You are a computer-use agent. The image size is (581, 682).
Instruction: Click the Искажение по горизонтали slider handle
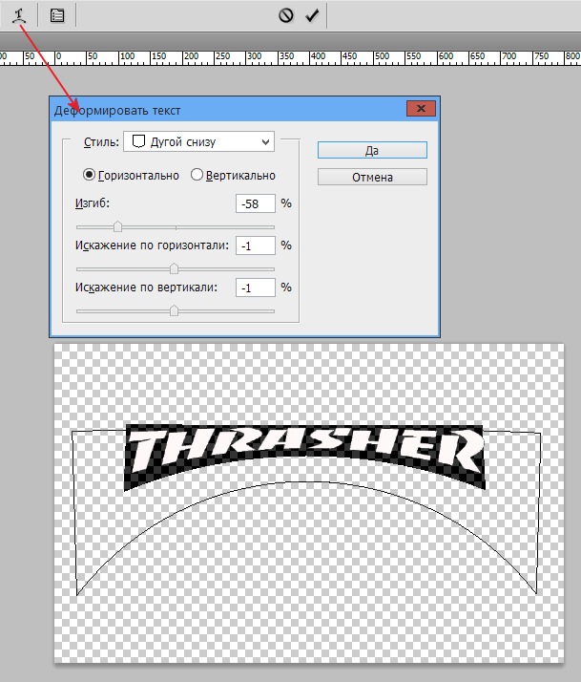pyautogui.click(x=174, y=268)
